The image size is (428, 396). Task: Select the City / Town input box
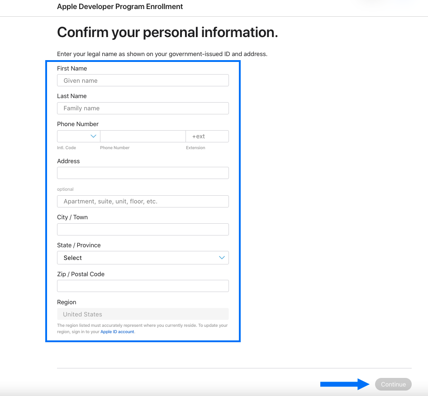click(143, 230)
